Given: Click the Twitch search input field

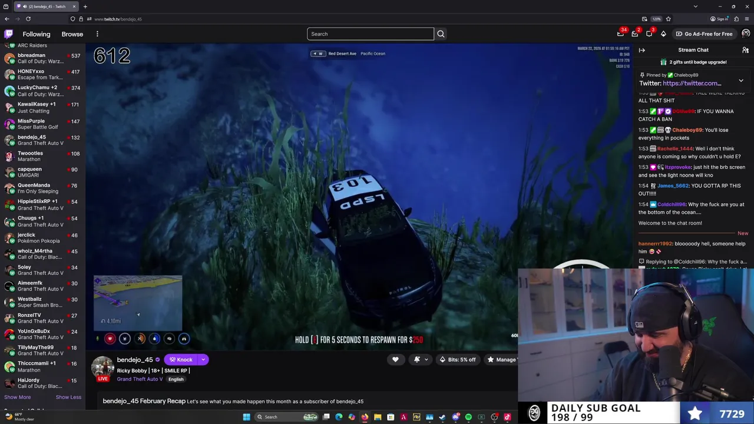Looking at the screenshot, I should click(370, 34).
